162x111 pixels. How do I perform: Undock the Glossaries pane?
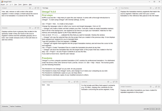click(x=35, y=28)
